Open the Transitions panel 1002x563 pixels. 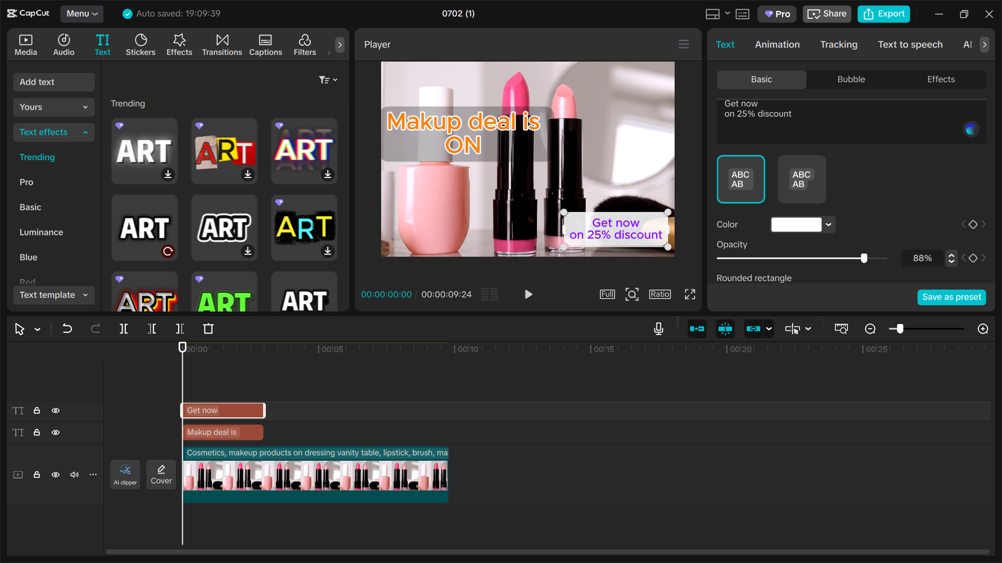click(221, 44)
